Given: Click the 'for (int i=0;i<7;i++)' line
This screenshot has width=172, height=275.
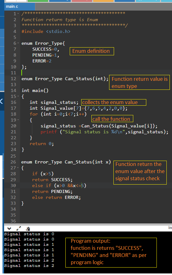Looking at the screenshot, I should [58, 114].
